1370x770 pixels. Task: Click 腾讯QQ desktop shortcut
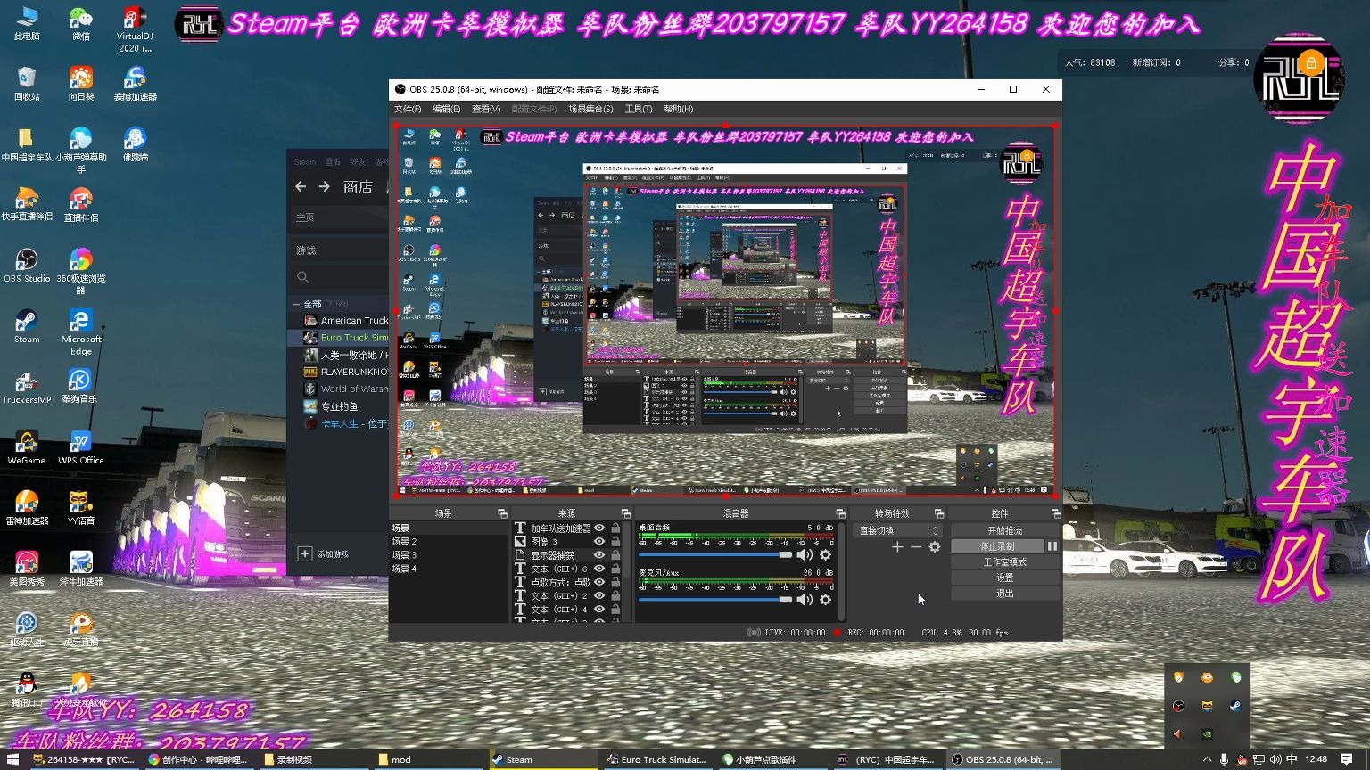pos(26,690)
